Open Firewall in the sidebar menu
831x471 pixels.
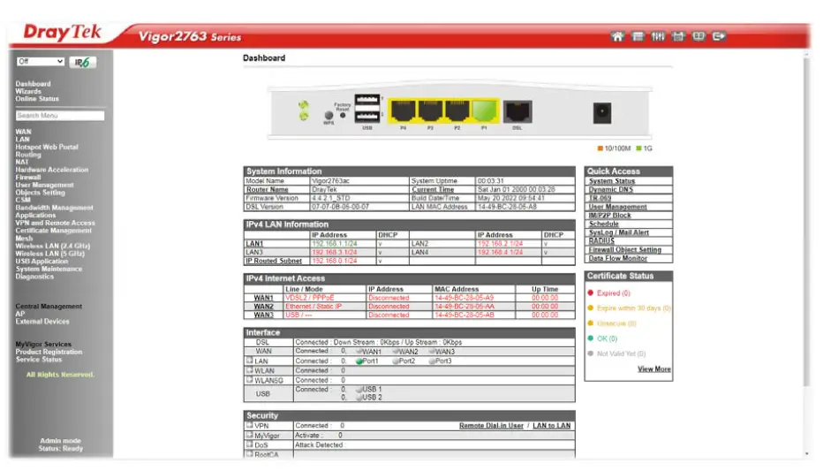[x=28, y=177]
